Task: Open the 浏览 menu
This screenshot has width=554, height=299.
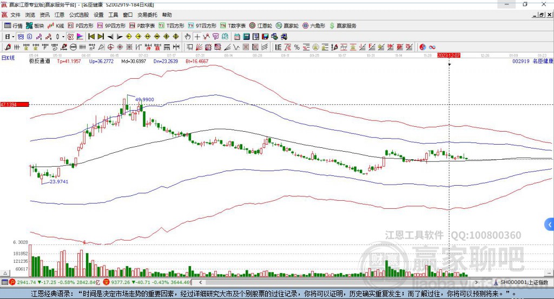Action: (30, 15)
